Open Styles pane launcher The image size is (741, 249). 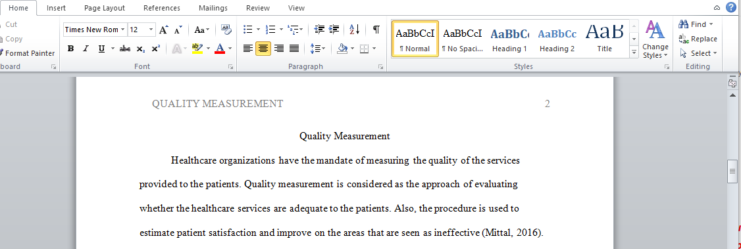coord(667,68)
